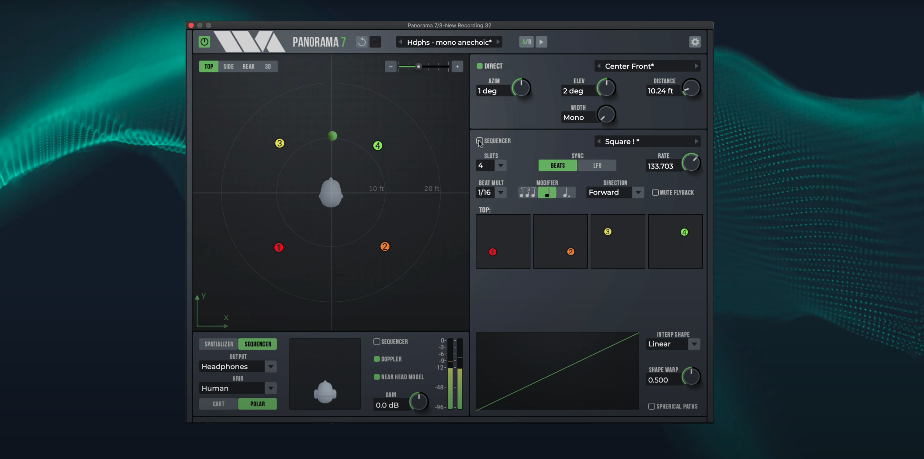Click the green direct source ball
This screenshot has width=924, height=459.
332,136
